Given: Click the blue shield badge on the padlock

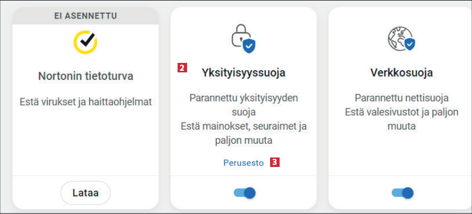Looking at the screenshot, I should (248, 46).
